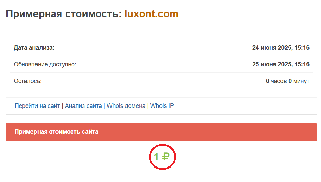Viewport: 321px width, 182px height.
Task: Click the separator after "Перейти на сайт"
Action: (x=63, y=106)
